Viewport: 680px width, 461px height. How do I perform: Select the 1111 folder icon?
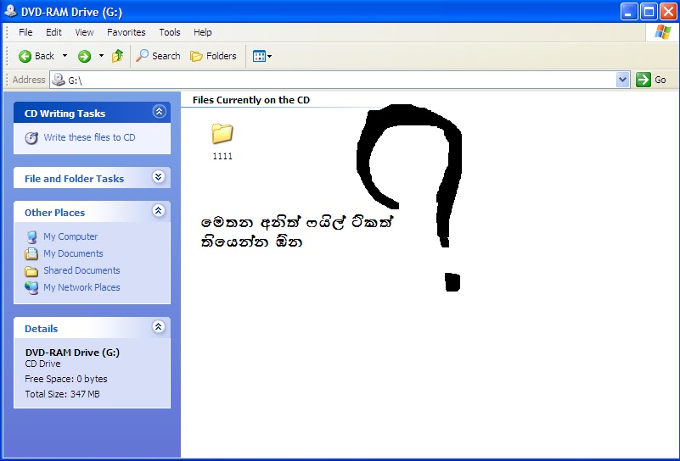[x=222, y=133]
